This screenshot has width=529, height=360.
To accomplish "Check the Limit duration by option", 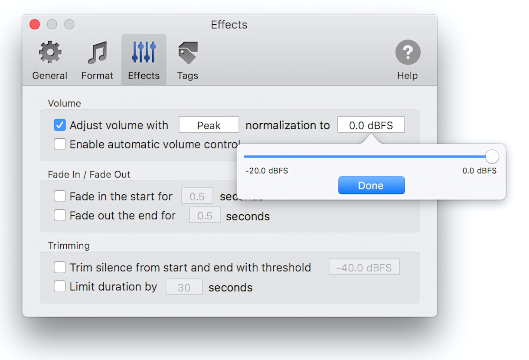I will [x=60, y=287].
